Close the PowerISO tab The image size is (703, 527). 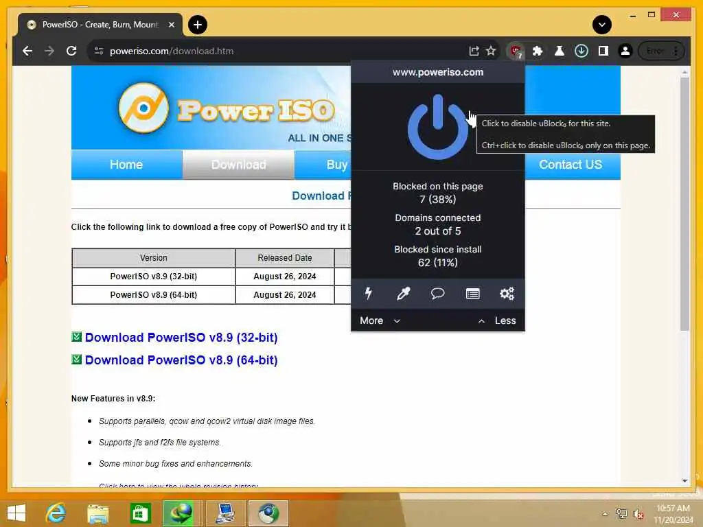pyautogui.click(x=171, y=25)
